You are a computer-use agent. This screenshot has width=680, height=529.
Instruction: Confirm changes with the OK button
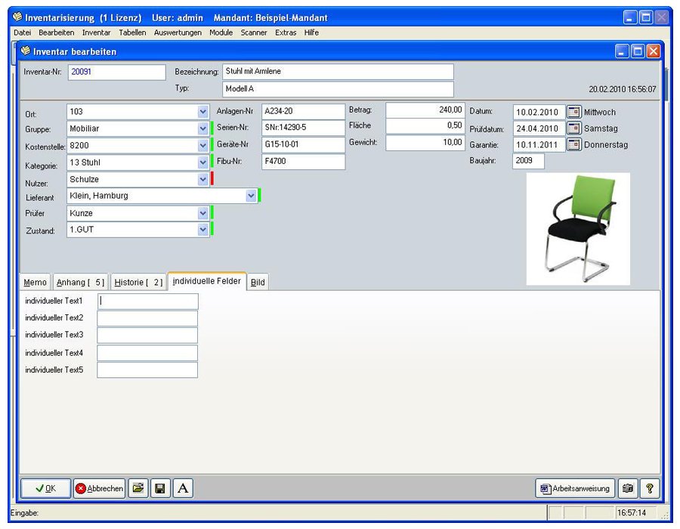[44, 488]
